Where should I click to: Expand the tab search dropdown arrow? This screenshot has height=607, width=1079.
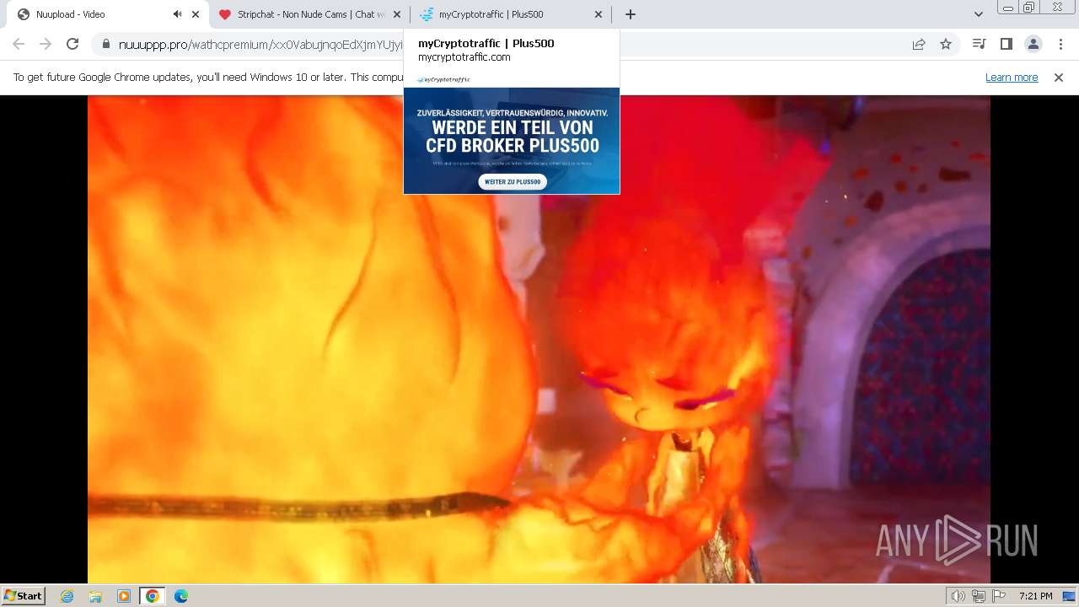click(978, 14)
